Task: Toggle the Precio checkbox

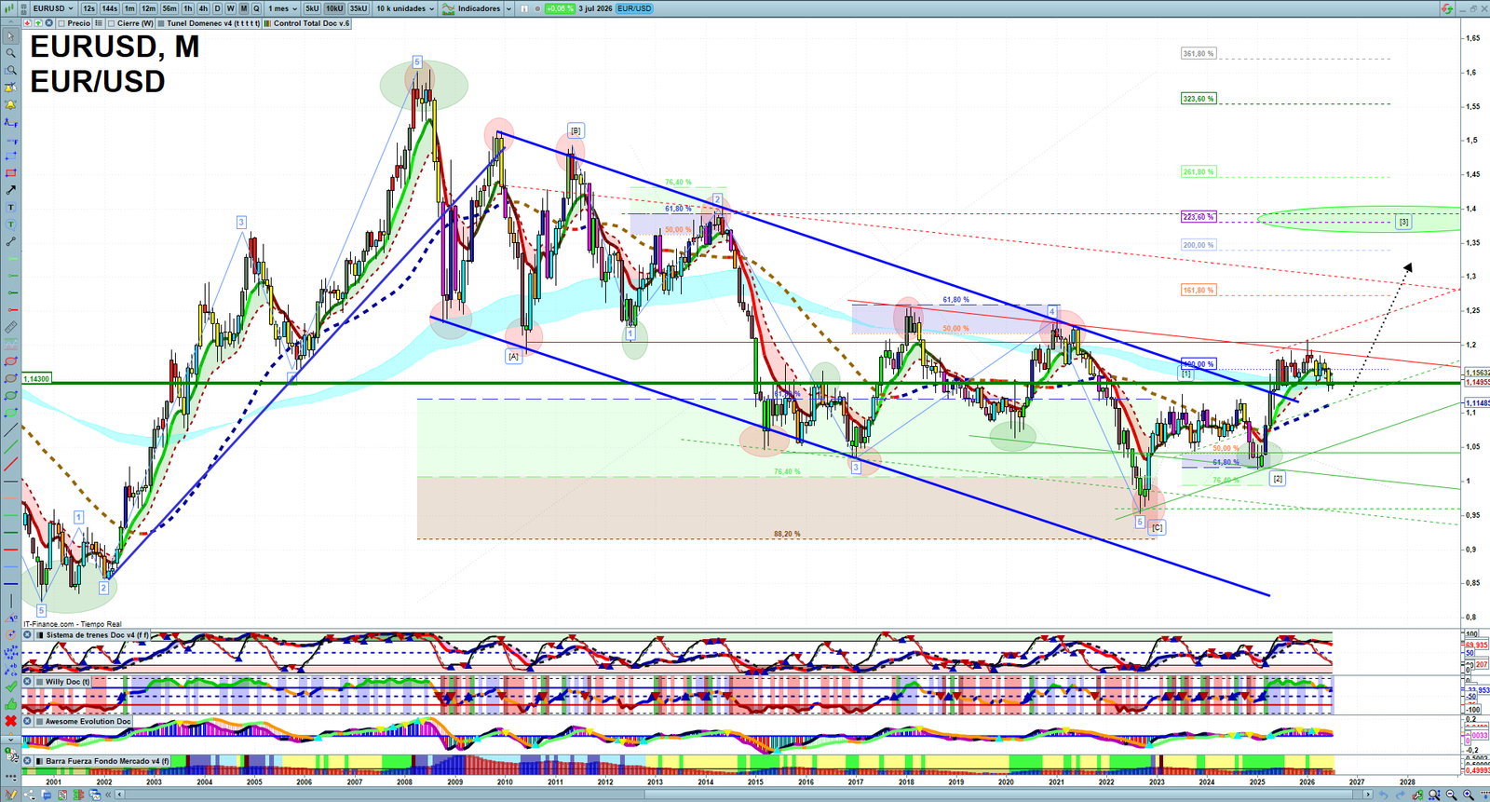Action: 61,23
